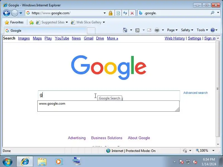Image resolution: width=223 pixels, height=167 pixels.
Task: Click Add to Favorites Bar icon
Action: click(31, 22)
